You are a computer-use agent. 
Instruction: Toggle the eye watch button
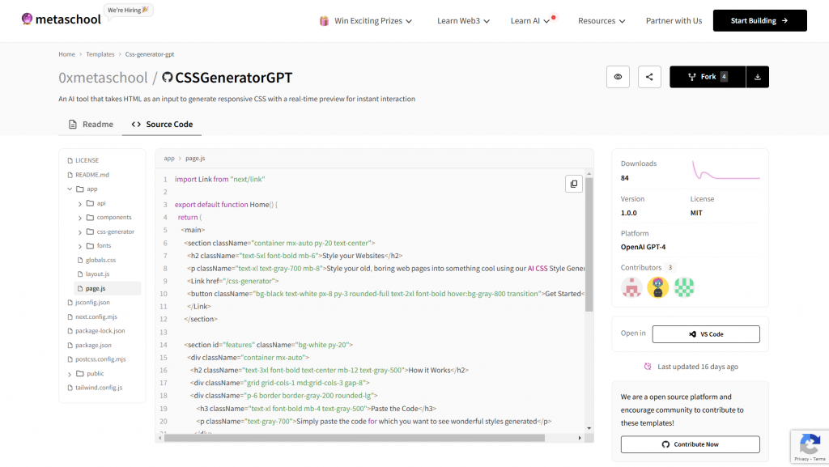(x=618, y=77)
